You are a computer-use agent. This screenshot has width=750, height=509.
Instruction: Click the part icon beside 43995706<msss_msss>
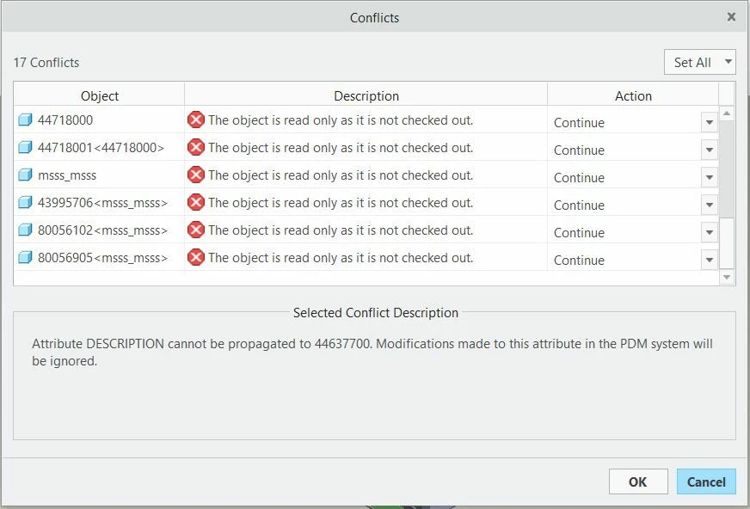pyautogui.click(x=25, y=202)
